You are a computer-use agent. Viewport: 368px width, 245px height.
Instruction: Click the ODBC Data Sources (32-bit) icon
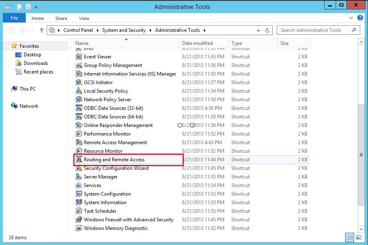[79, 108]
